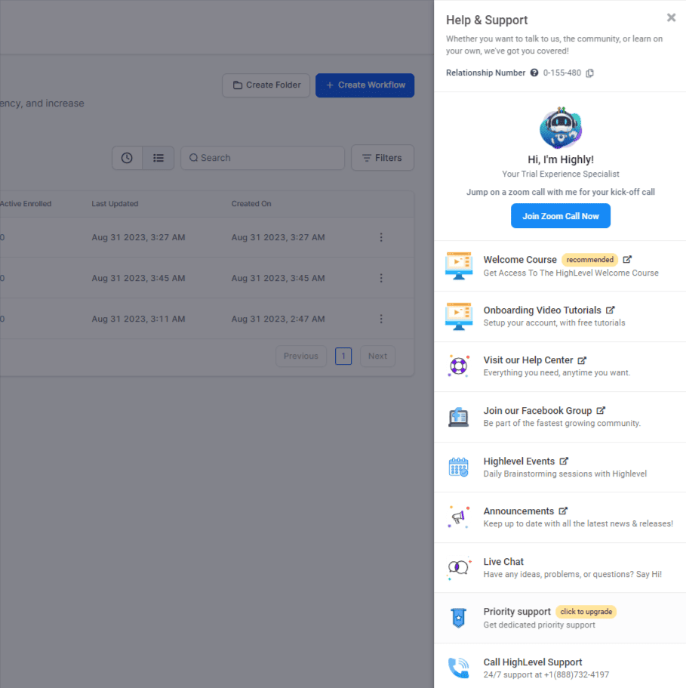
Task: Switch to recent clock view
Action: click(127, 158)
